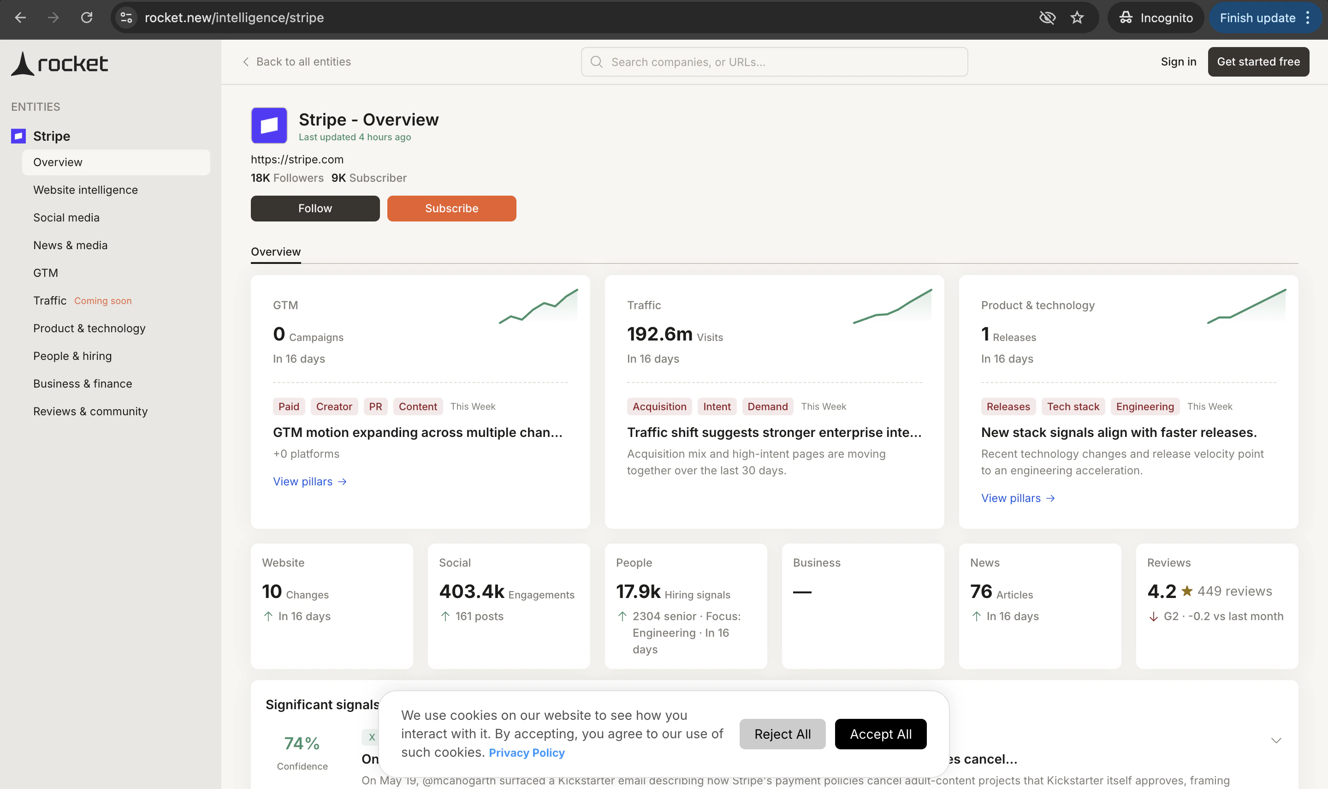Click the search magnifier icon
Image resolution: width=1328 pixels, height=789 pixels.
coord(597,62)
